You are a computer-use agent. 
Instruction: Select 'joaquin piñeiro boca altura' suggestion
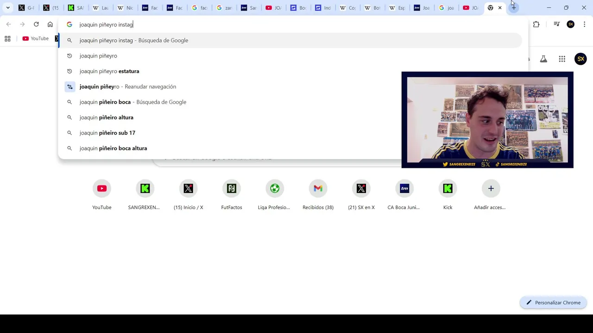290,148
